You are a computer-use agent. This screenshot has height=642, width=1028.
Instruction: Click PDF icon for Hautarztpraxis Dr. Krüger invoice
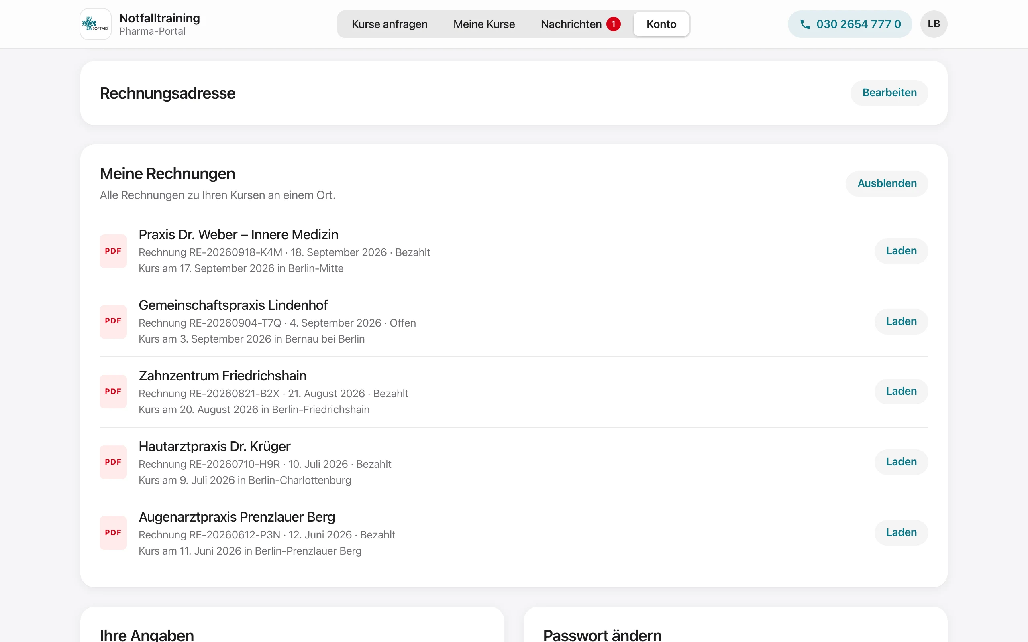(113, 462)
